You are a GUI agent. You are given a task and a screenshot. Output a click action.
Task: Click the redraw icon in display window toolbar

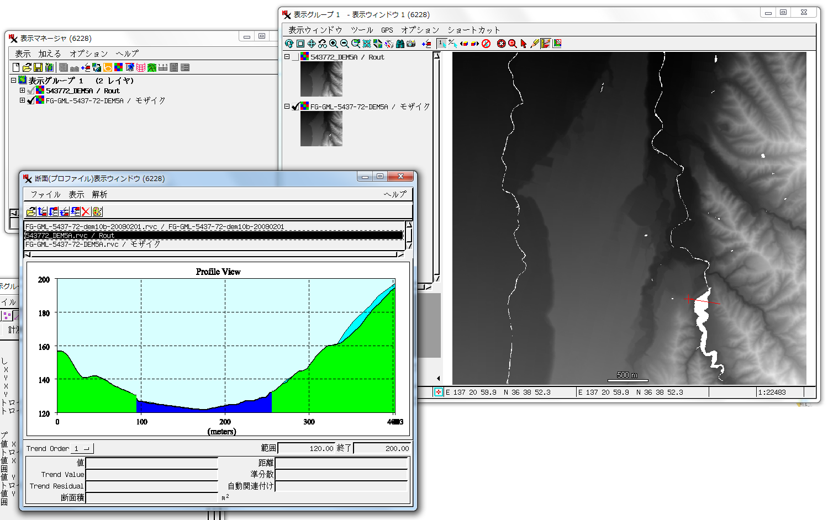point(289,44)
